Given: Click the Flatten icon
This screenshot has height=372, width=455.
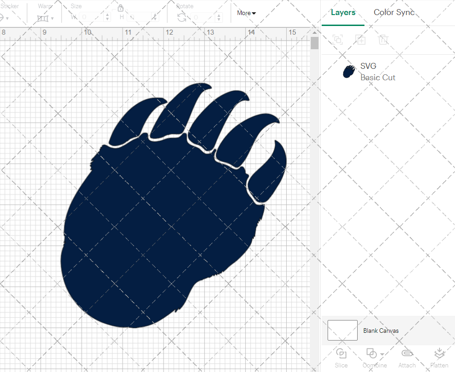Looking at the screenshot, I should click(x=440, y=353).
